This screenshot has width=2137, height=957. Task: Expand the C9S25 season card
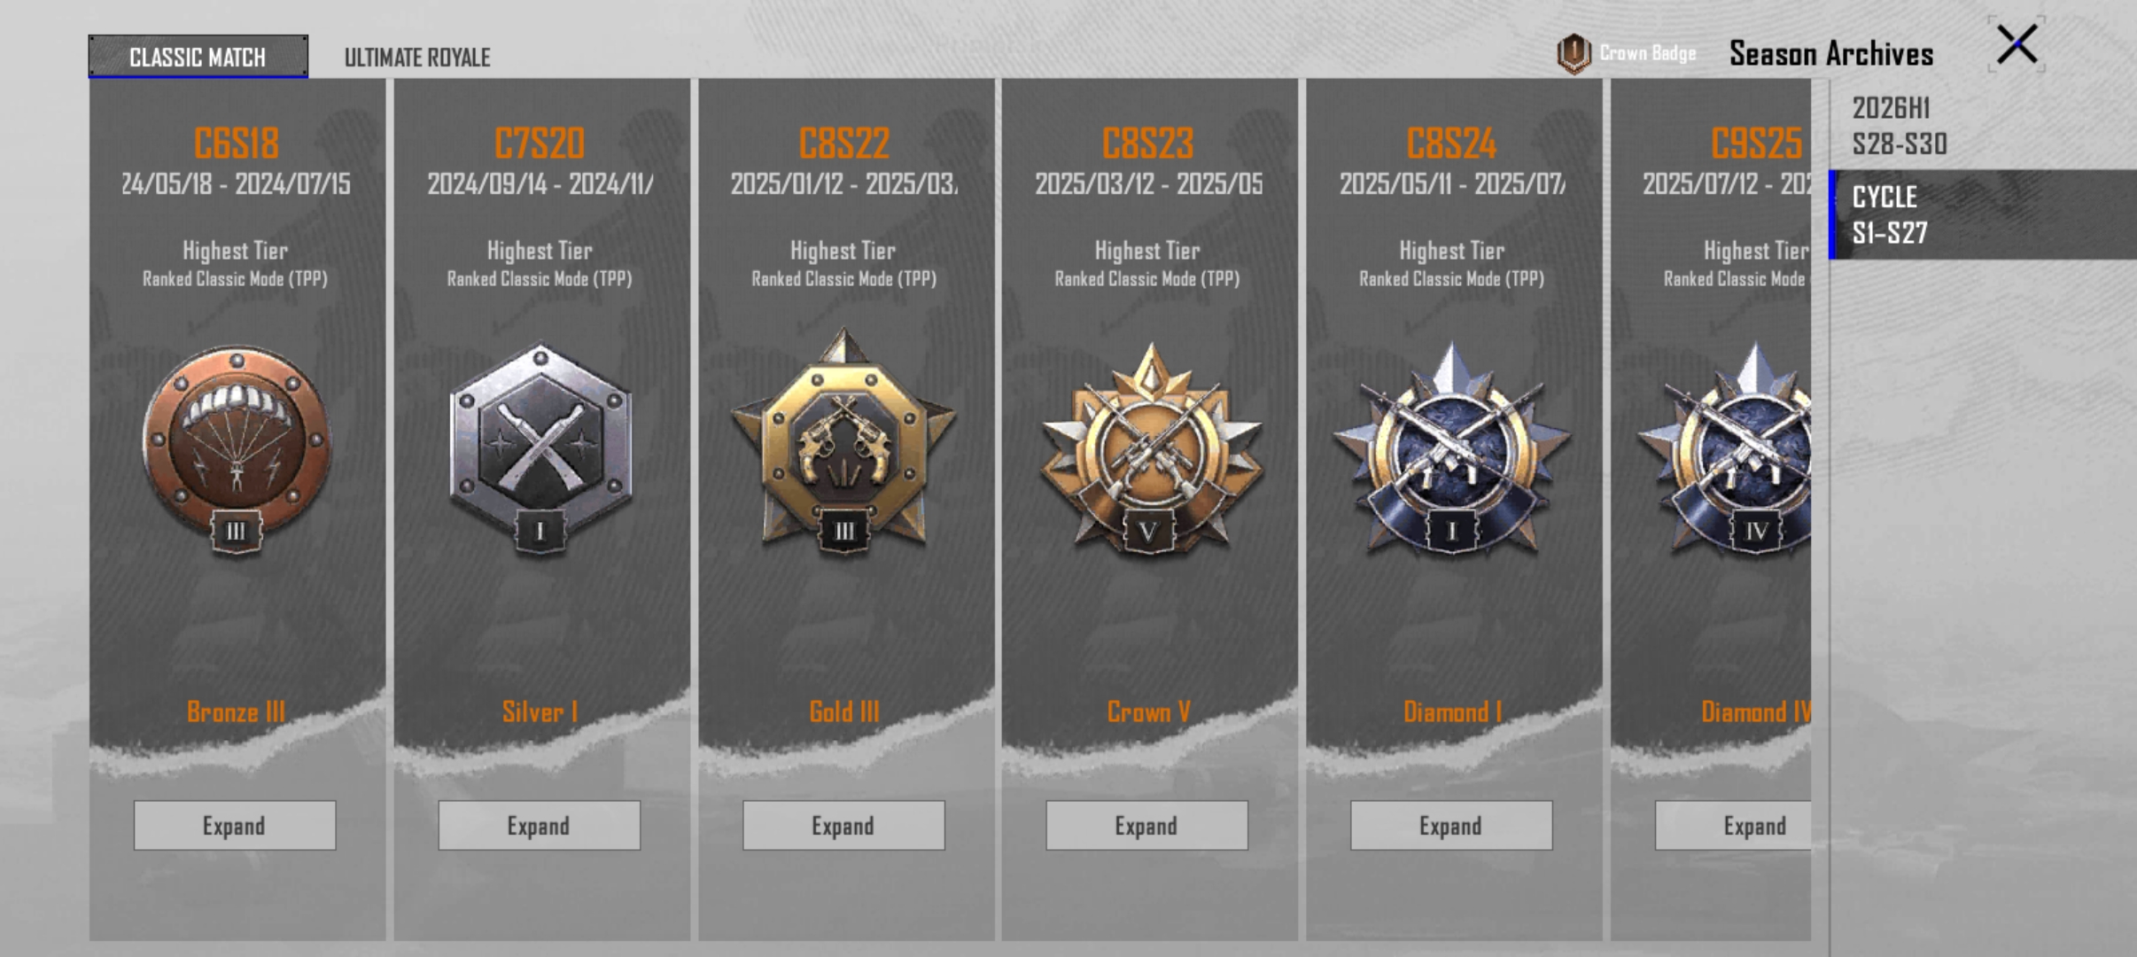pos(1733,826)
